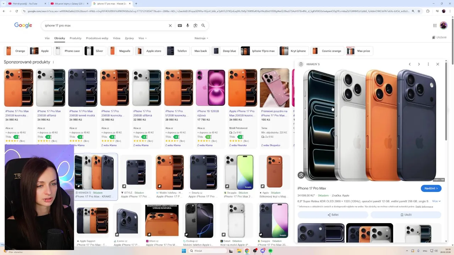This screenshot has height=255, width=454.
Task: Filter by the Phone case chip
Action: [67, 51]
